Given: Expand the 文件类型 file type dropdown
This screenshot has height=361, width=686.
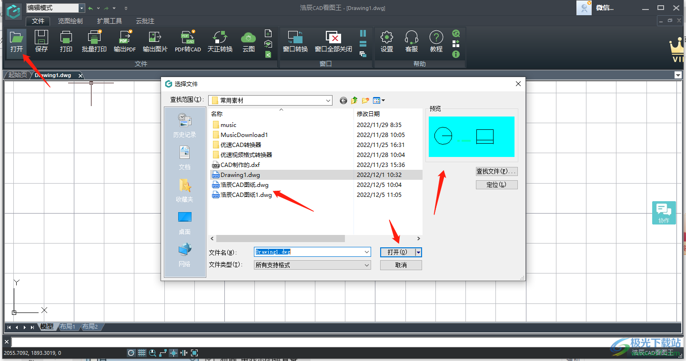Looking at the screenshot, I should (x=366, y=265).
